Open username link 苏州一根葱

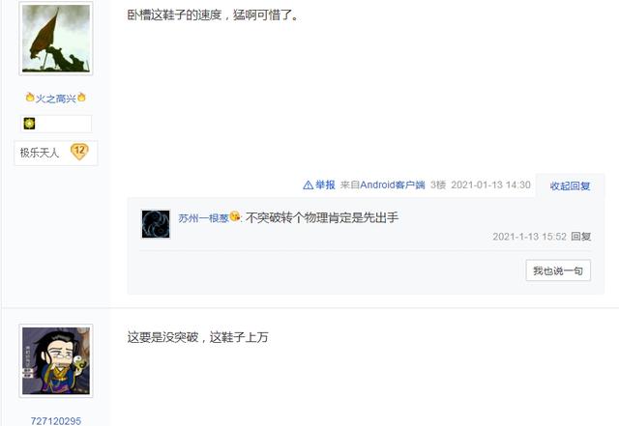[203, 218]
